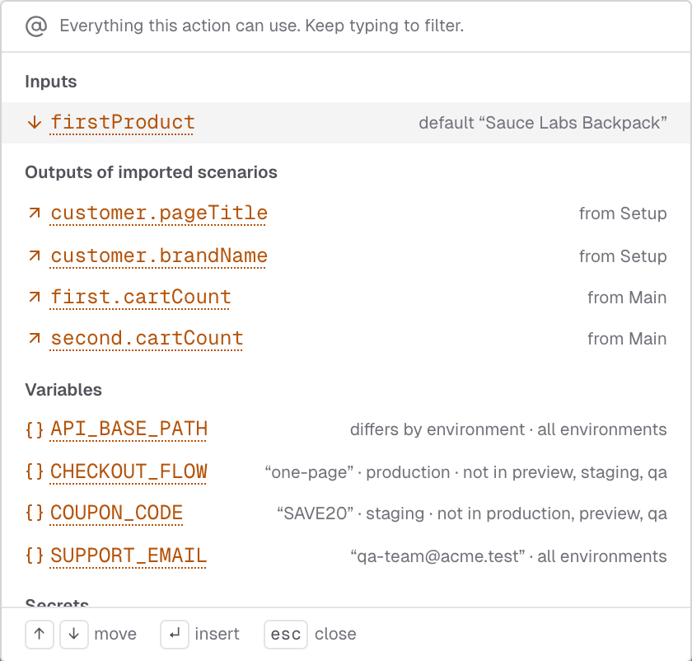Viewport: 692px width, 661px height.
Task: Click 'differs by environment · all environments' text
Action: pyautogui.click(x=508, y=429)
